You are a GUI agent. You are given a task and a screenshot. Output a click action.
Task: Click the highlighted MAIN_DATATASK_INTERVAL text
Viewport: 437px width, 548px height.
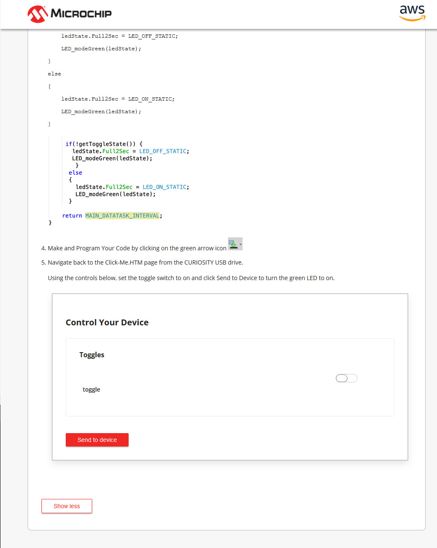122,216
